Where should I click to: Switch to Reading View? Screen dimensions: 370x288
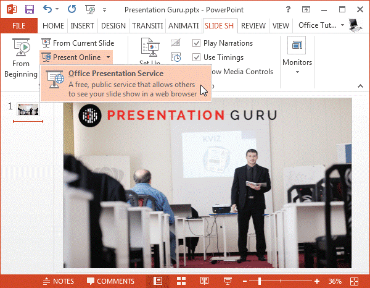204,281
